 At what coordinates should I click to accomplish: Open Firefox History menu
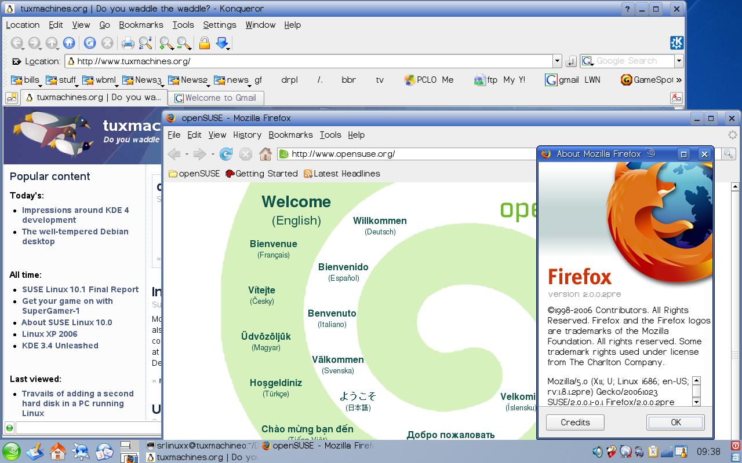click(247, 135)
